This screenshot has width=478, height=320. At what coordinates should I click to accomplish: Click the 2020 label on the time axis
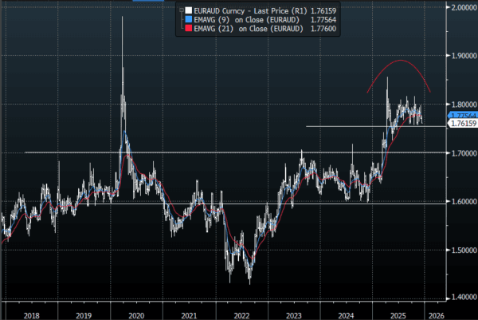tap(136, 316)
